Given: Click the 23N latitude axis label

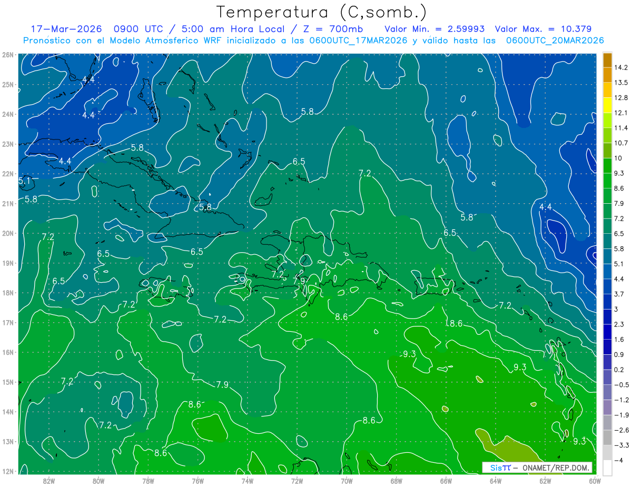Looking at the screenshot, I should (x=7, y=144).
